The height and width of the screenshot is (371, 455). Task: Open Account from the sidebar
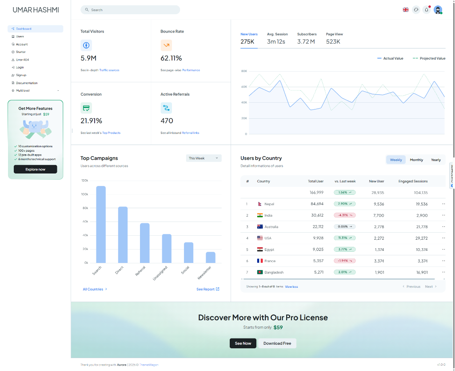22,44
